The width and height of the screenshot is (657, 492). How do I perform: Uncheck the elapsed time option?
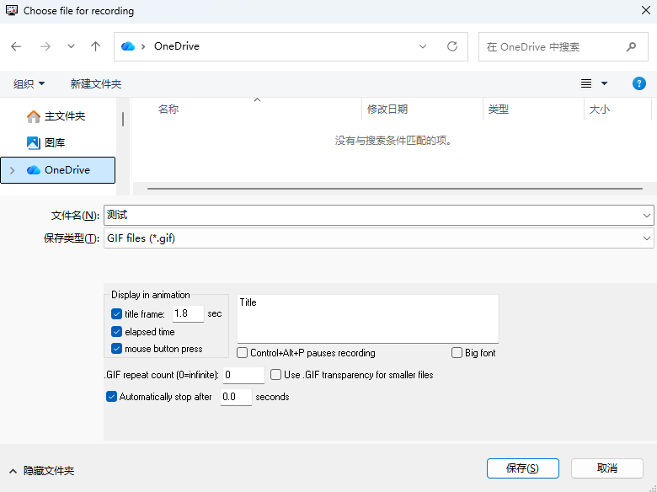coord(117,332)
